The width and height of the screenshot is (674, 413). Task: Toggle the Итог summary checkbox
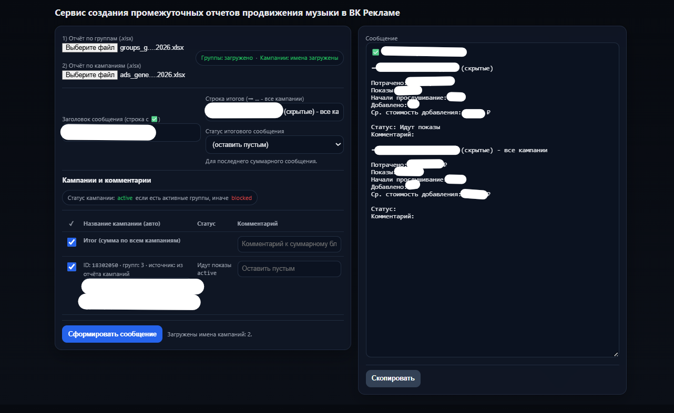72,242
